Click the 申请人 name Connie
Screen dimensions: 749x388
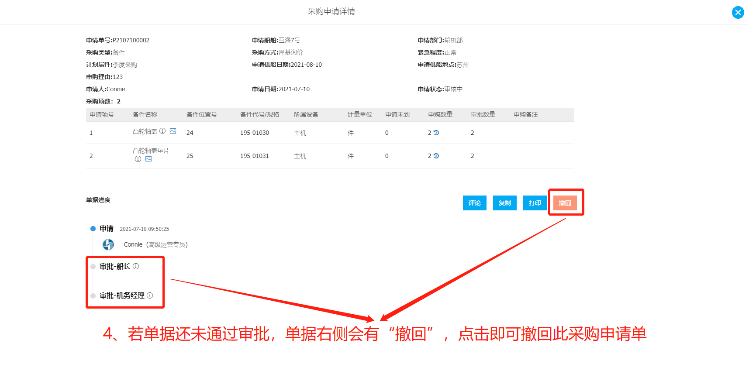(116, 89)
